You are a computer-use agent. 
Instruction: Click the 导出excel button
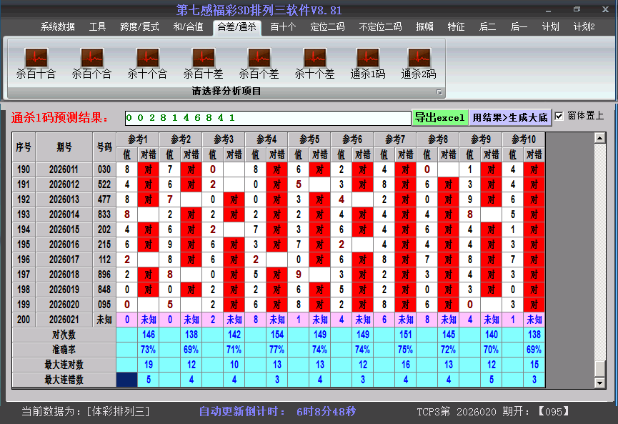point(439,117)
